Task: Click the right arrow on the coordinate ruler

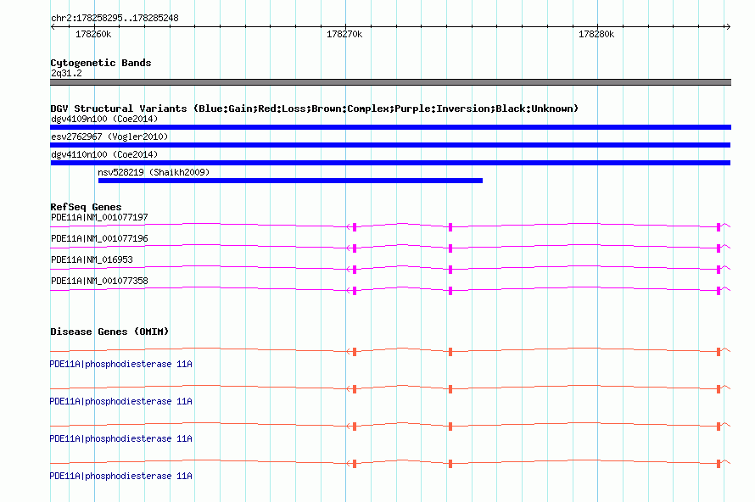Action: (728, 27)
